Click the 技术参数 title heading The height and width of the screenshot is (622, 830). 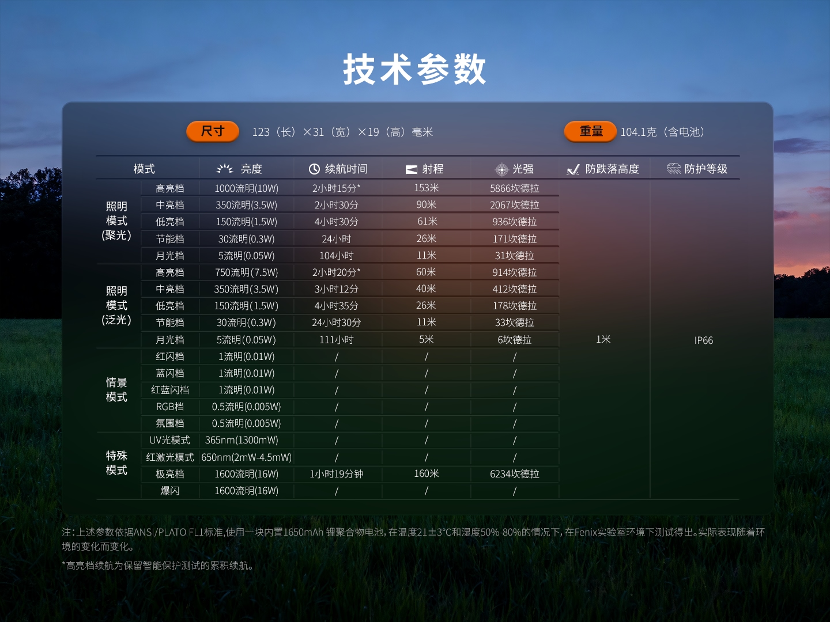tap(415, 70)
